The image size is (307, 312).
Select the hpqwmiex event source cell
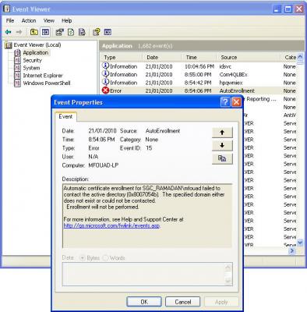click(x=231, y=83)
